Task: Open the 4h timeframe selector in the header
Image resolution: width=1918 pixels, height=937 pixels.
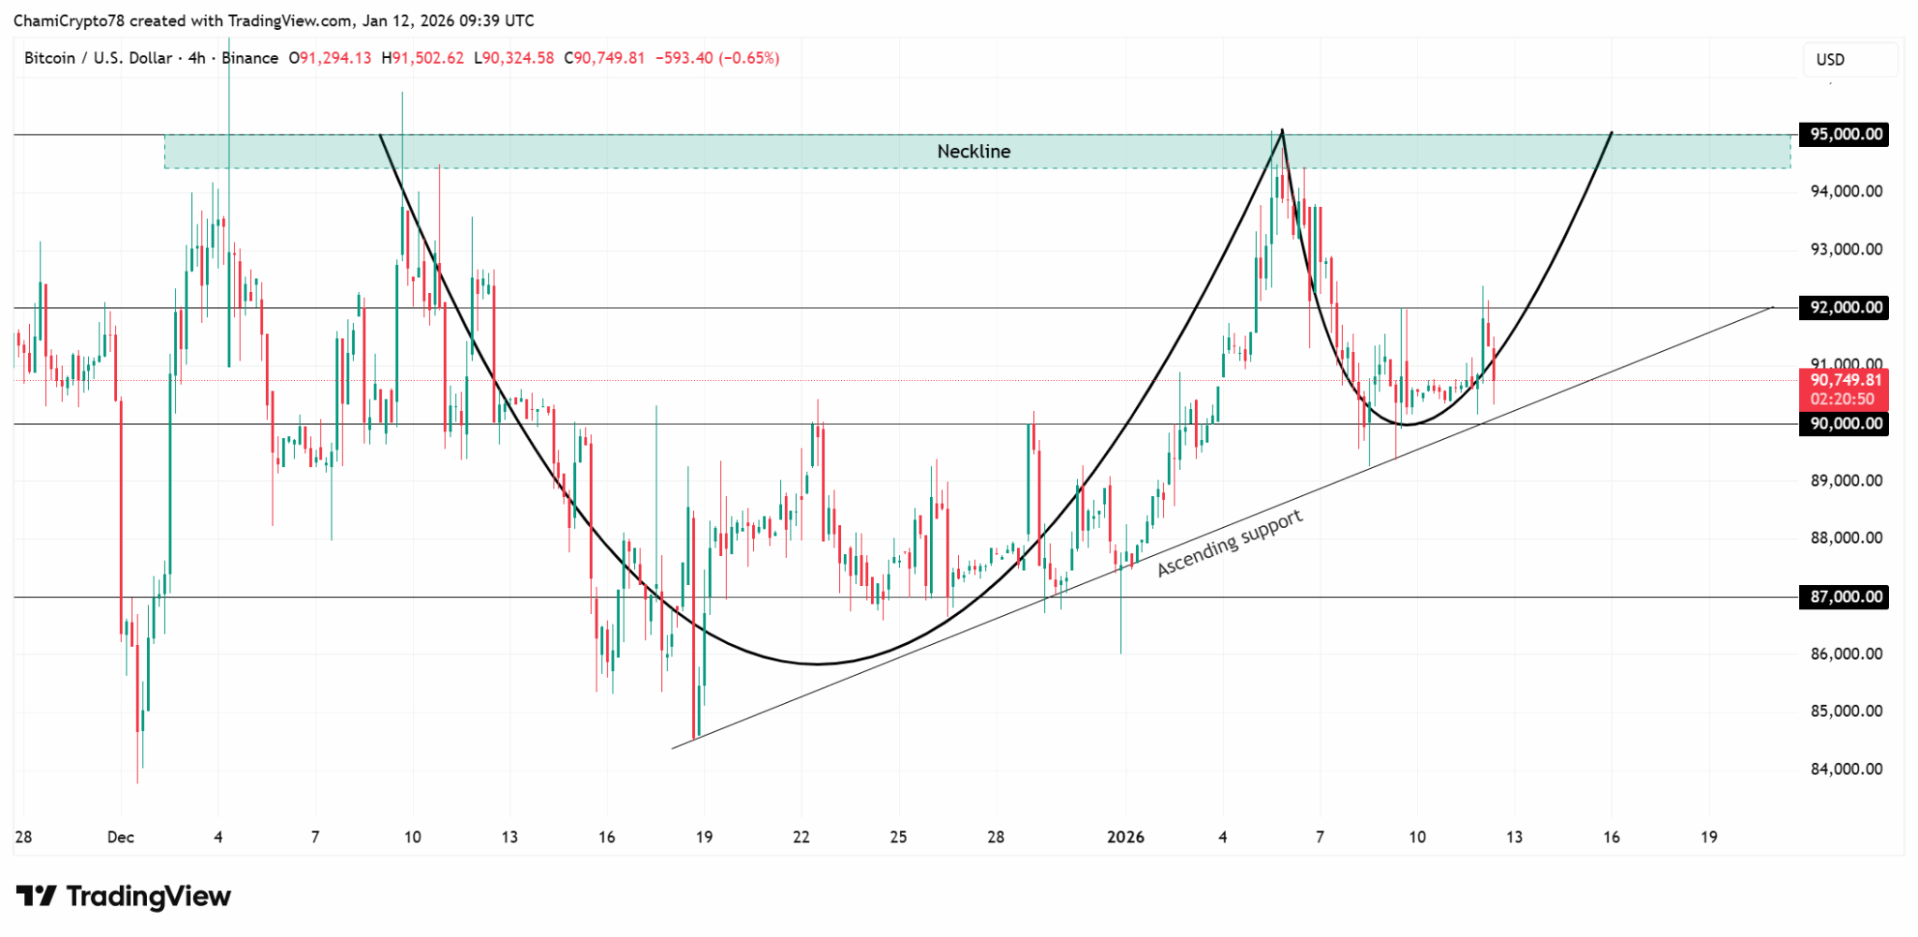Action: [198, 58]
